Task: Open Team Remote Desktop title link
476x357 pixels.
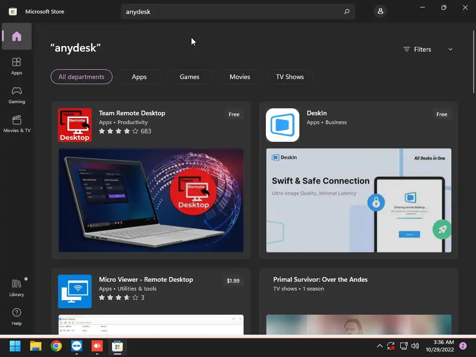Action: [132, 113]
